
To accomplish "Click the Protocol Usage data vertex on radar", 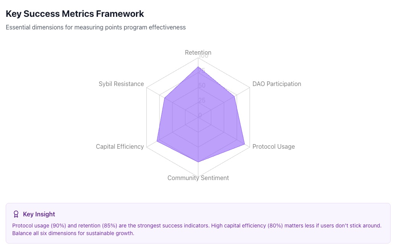I will tap(245, 144).
